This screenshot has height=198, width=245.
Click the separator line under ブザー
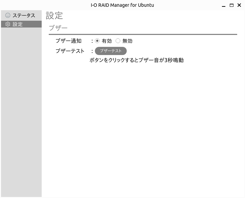tap(143, 34)
